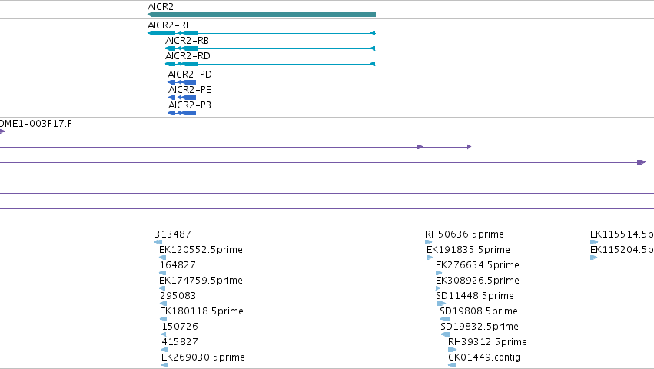The height and width of the screenshot is (369, 654).
Task: Open the SD19808.5prime feature
Action: pos(479,311)
